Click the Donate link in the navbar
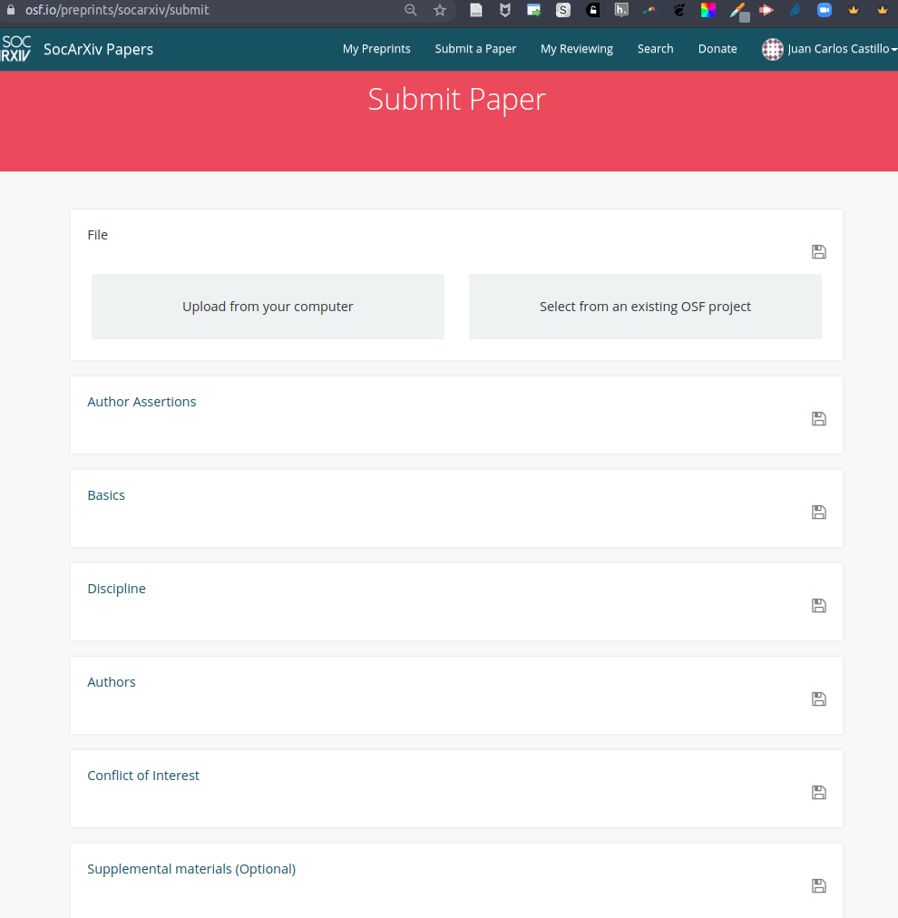The image size is (898, 918). click(x=717, y=49)
